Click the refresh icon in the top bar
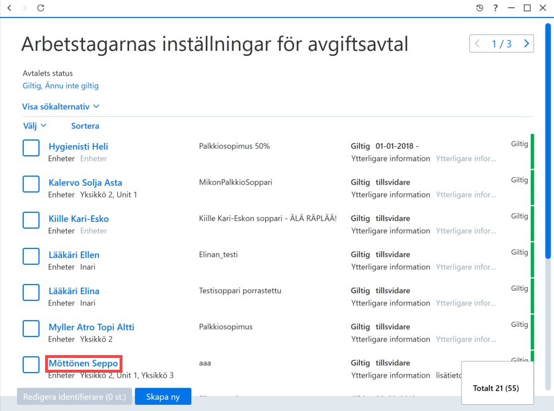The image size is (554, 411). click(x=41, y=8)
